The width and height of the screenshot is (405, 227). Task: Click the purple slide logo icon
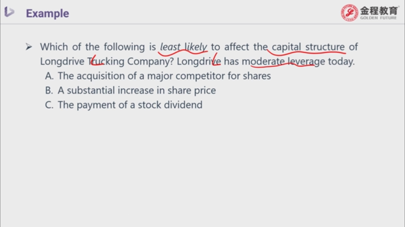point(9,12)
